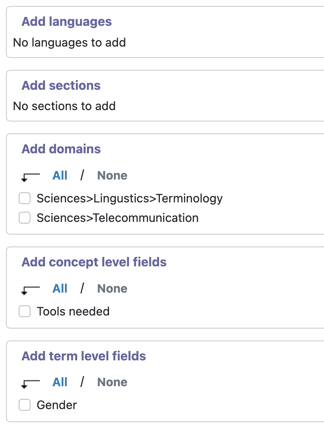Select All term level fields
Image resolution: width=324 pixels, height=426 pixels.
(x=60, y=382)
